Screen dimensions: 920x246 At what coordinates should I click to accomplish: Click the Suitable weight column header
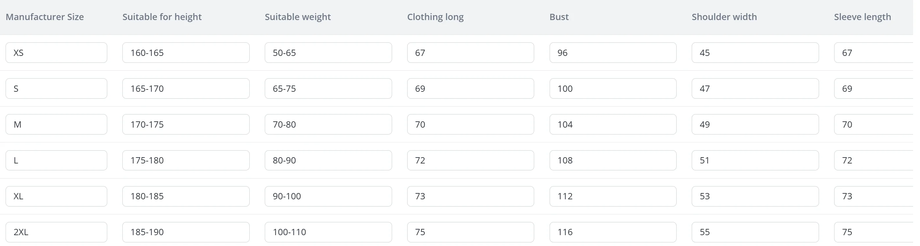297,17
